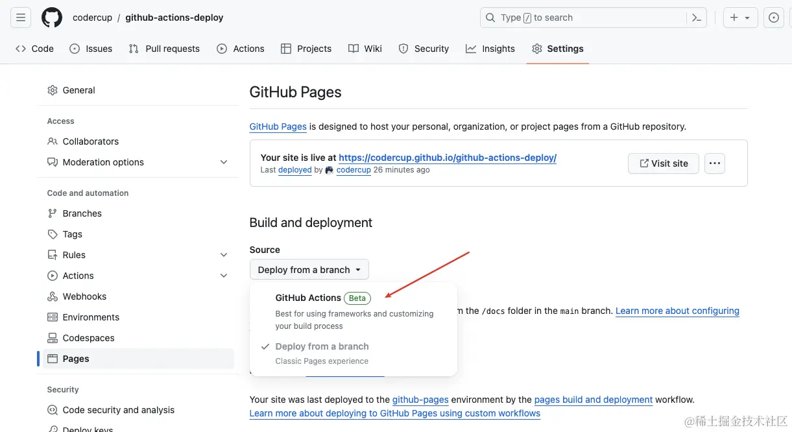Click the Moderation options comment icon
Viewport: 792px width, 432px height.
(x=53, y=162)
